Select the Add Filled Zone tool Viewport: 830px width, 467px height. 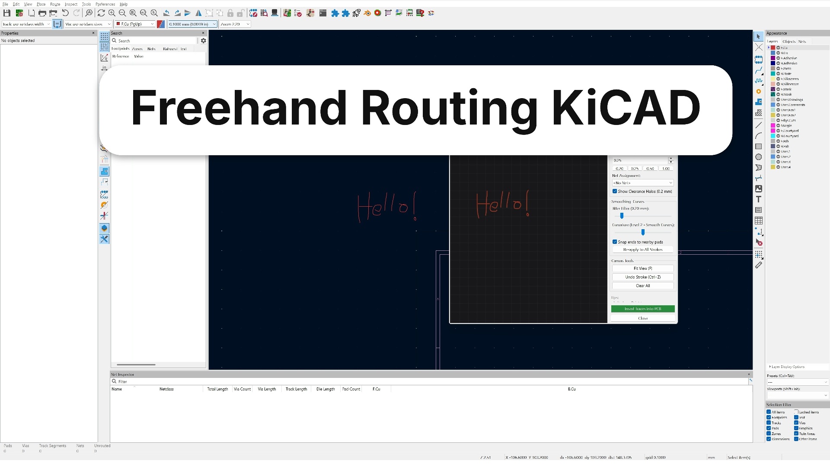759,102
